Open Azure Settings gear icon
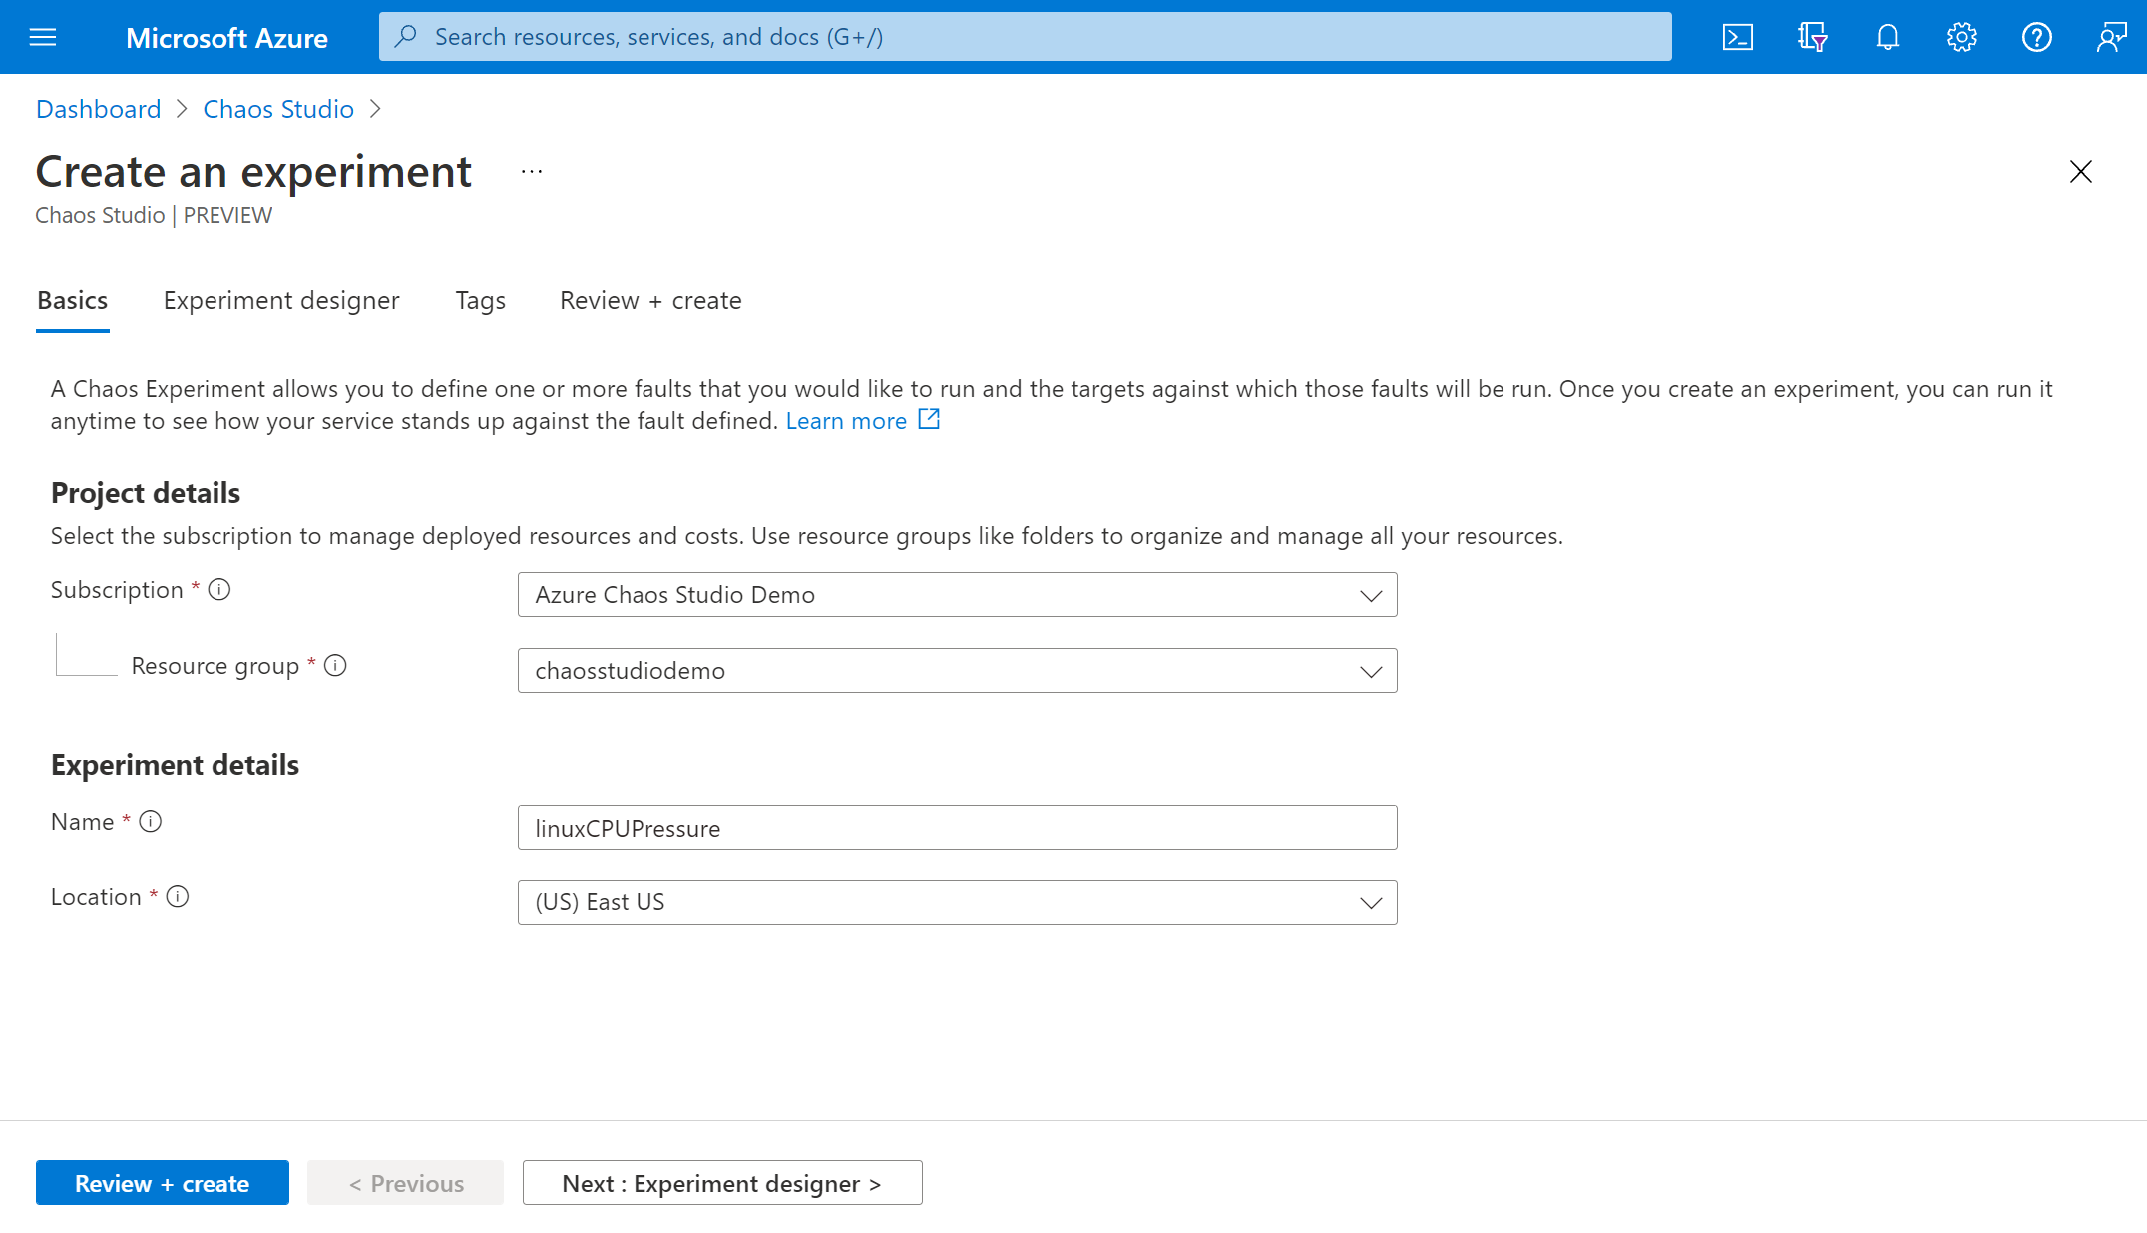This screenshot has height=1233, width=2147. pos(1961,35)
